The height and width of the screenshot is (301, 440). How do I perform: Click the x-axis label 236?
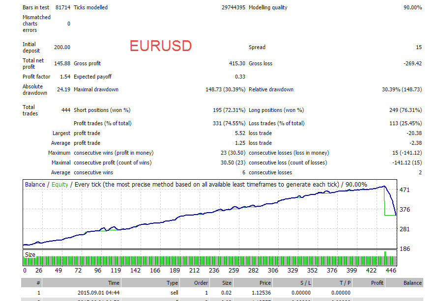214,271
